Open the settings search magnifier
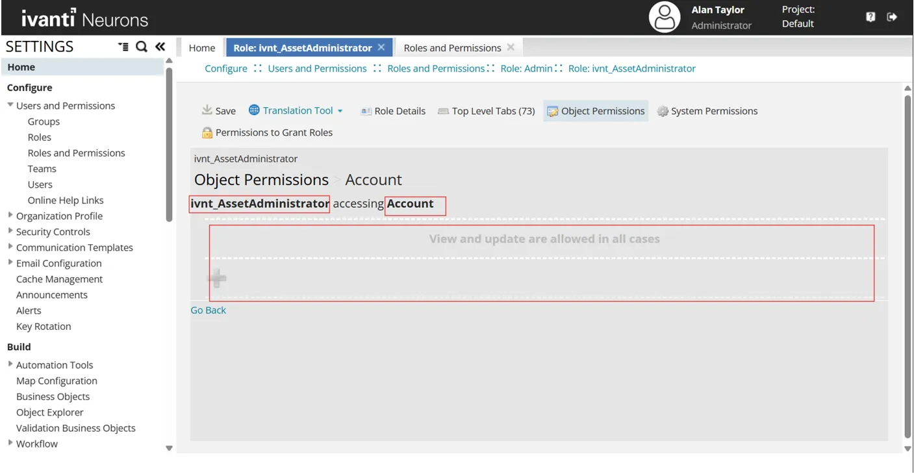The image size is (914, 476). coord(142,46)
